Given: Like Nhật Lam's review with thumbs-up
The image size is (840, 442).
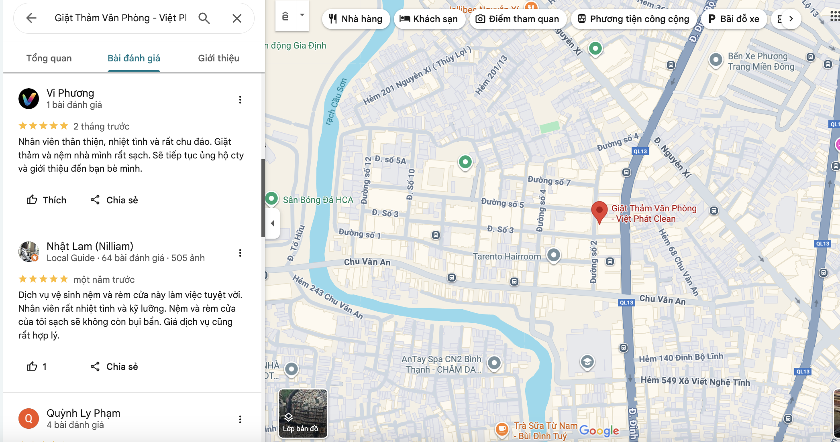Looking at the screenshot, I should click(37, 366).
